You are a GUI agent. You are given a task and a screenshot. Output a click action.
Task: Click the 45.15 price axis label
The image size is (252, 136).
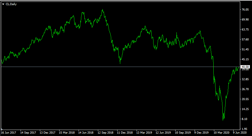click(x=245, y=59)
